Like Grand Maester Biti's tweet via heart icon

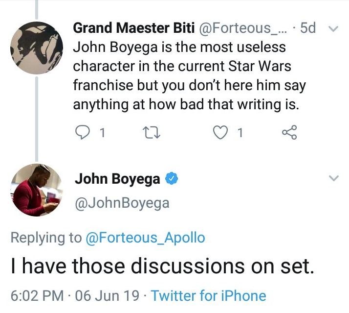tap(221, 132)
